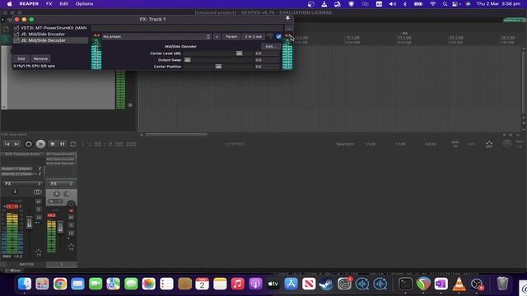Click the Output Swap value field

(267, 60)
